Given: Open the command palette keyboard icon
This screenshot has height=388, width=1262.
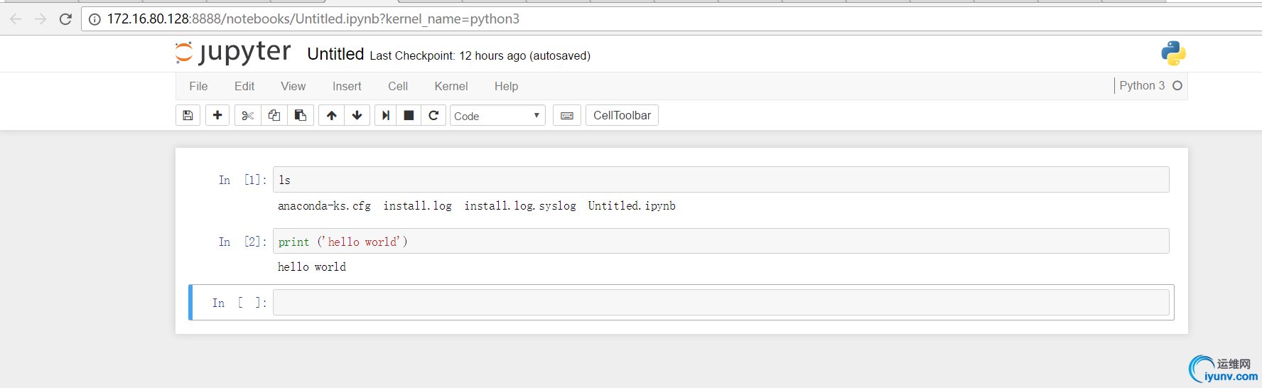Looking at the screenshot, I should [x=567, y=115].
